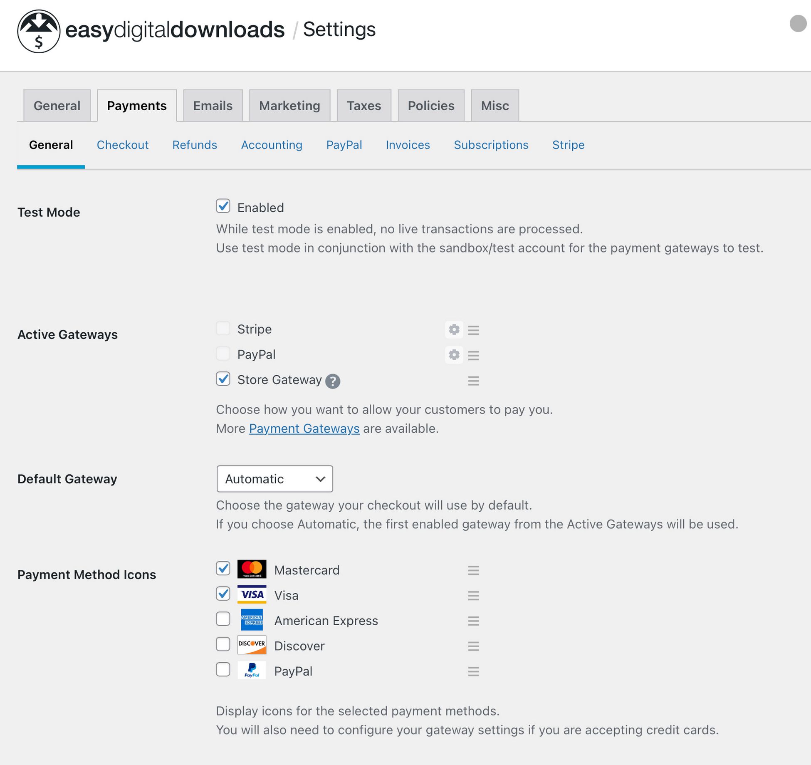Check the PayPal payment icon checkbox
The height and width of the screenshot is (765, 811).
[x=223, y=670]
